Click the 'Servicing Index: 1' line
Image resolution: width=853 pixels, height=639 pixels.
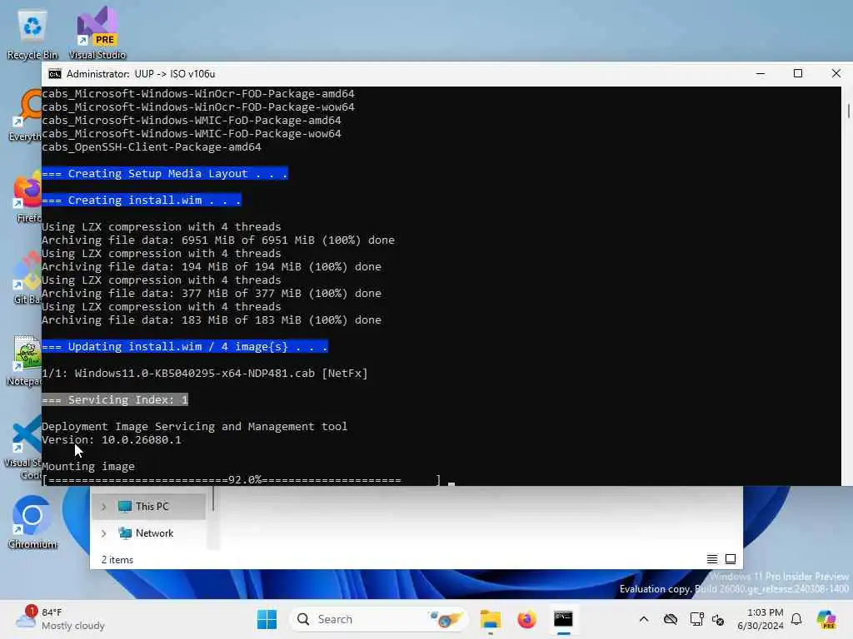point(115,400)
